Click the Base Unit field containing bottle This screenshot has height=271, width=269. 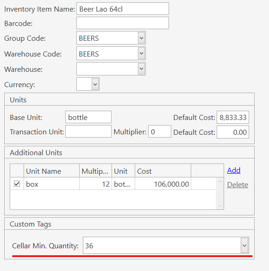pyautogui.click(x=88, y=117)
